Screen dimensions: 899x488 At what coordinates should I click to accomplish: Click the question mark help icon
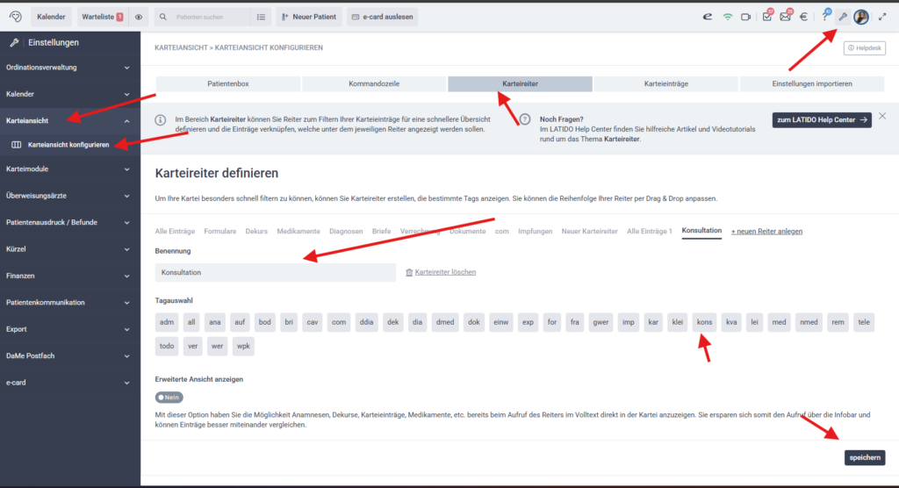point(824,17)
